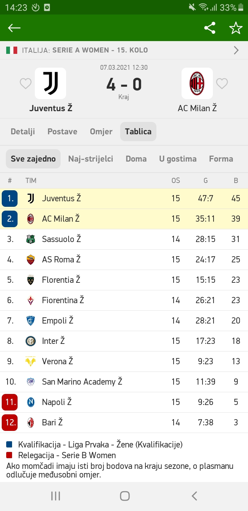Tap the Android home button
The width and height of the screenshot is (248, 511).
point(125,496)
